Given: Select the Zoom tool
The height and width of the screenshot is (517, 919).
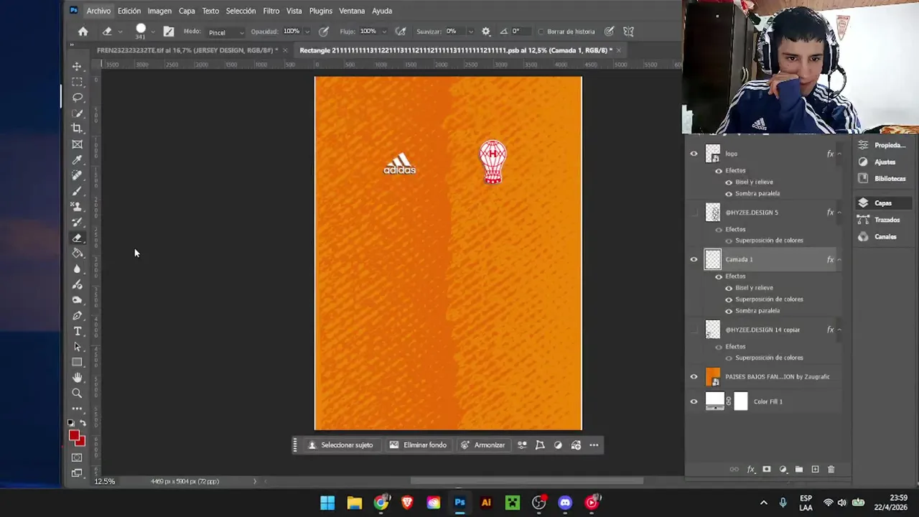Looking at the screenshot, I should tap(77, 393).
